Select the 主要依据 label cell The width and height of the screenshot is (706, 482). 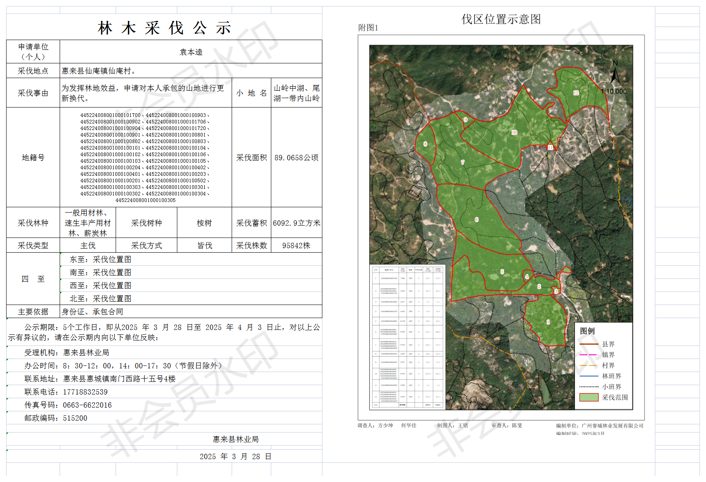point(33,312)
